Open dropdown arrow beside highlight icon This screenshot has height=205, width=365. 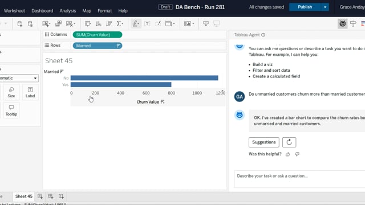click(x=139, y=24)
